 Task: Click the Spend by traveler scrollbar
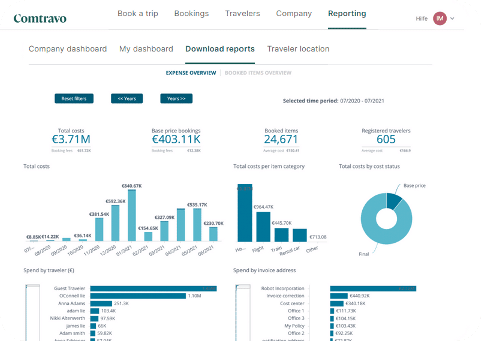33,313
